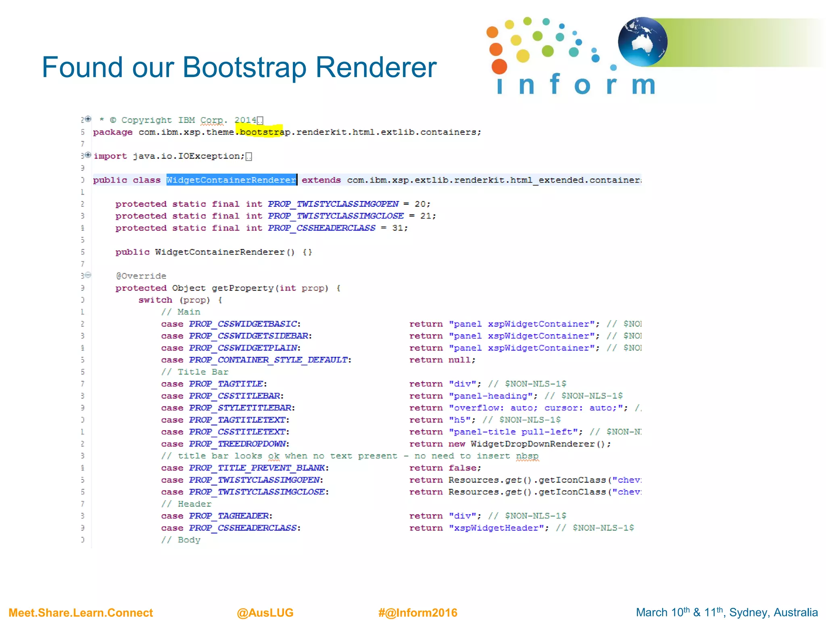This screenshot has width=826, height=620.
Task: Click the "h5" return value
Action: click(x=459, y=420)
